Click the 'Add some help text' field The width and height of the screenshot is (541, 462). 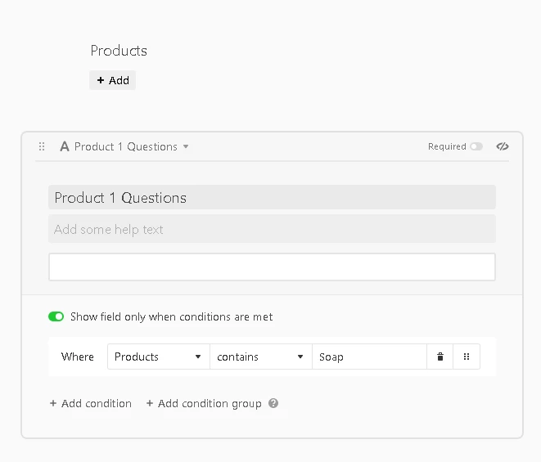[272, 229]
